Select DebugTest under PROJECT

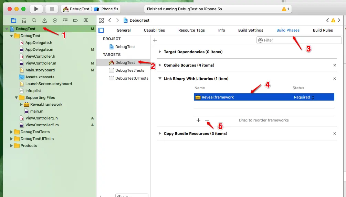[x=122, y=47]
